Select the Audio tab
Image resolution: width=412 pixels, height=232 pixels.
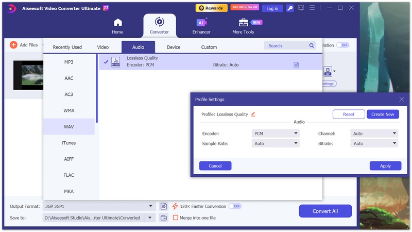(x=138, y=47)
